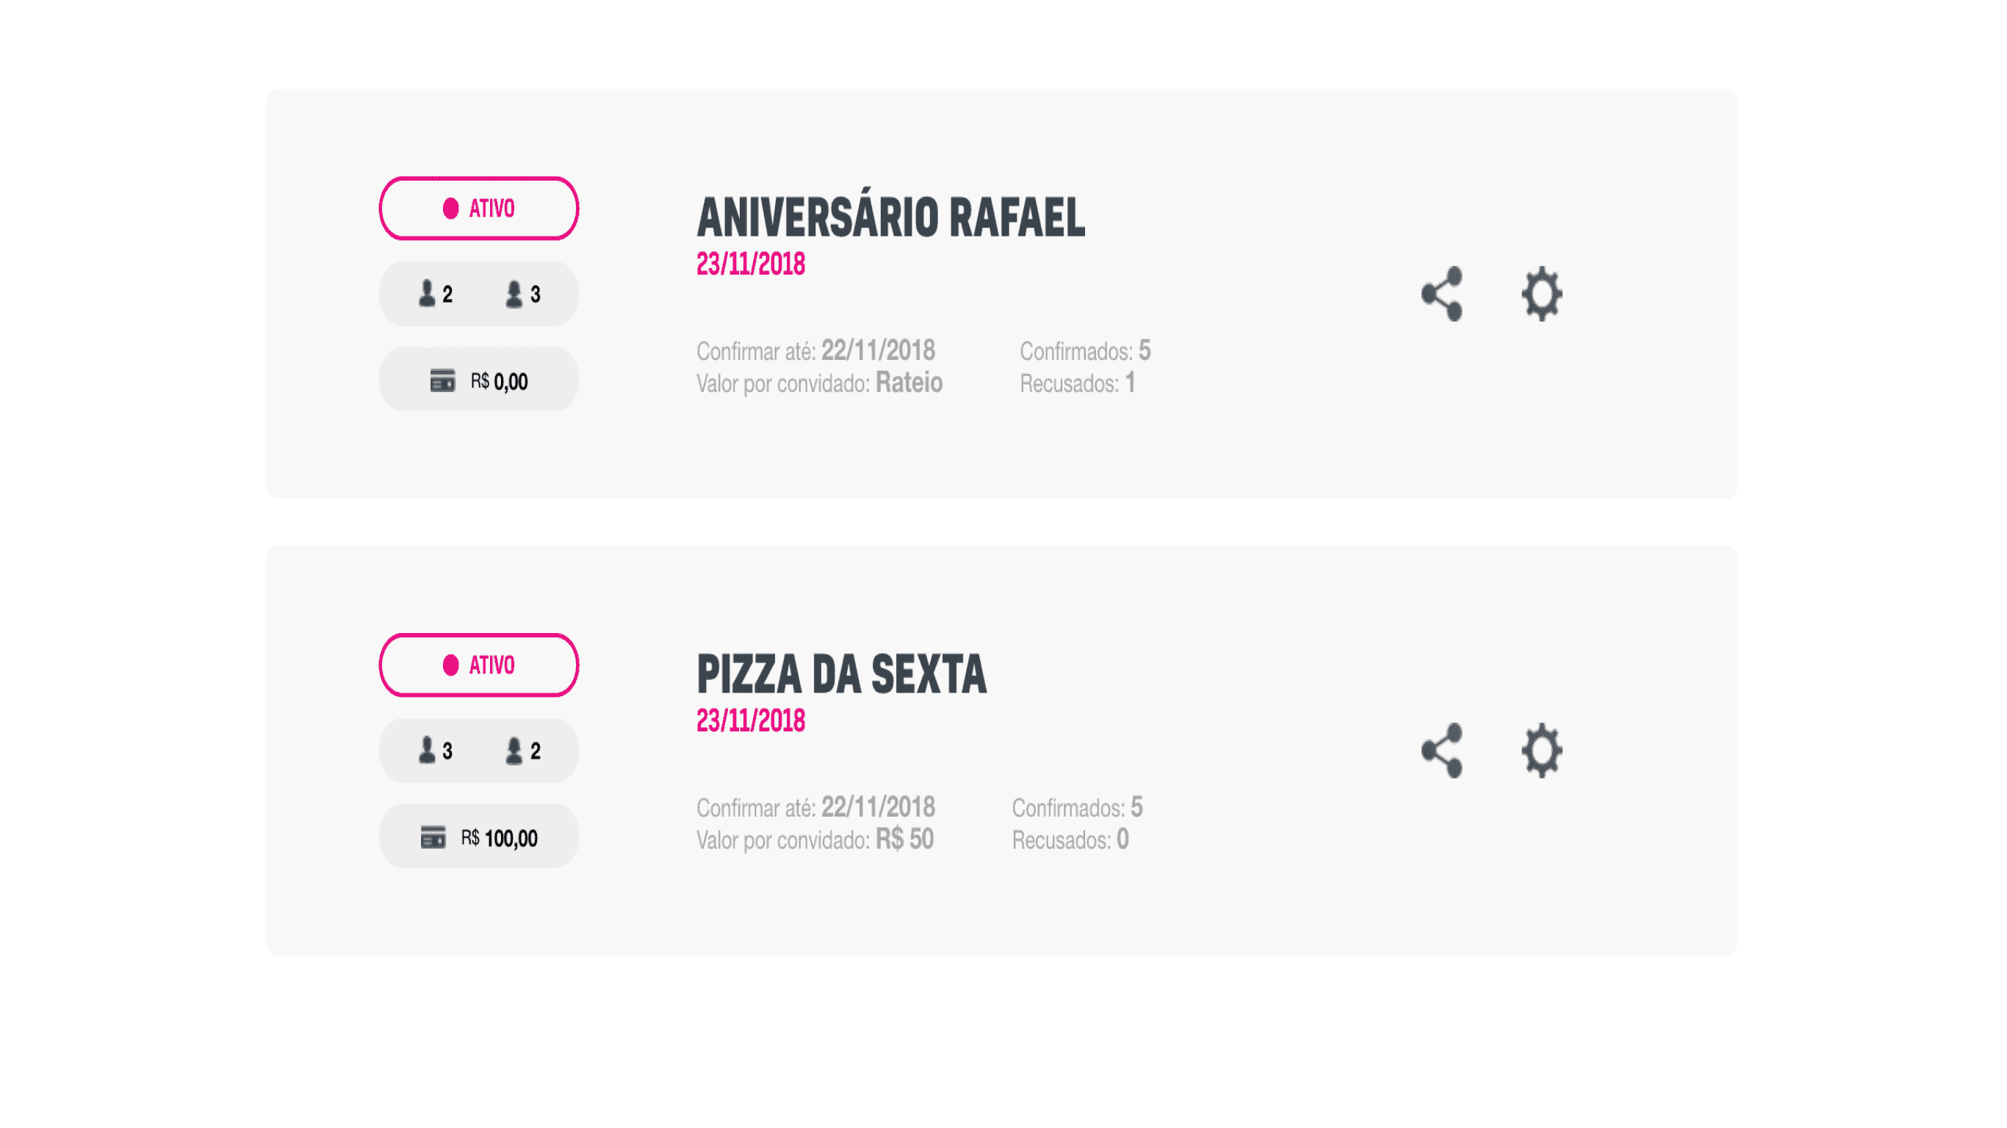
Task: Open the Pizza da Sexta event title
Action: 841,674
